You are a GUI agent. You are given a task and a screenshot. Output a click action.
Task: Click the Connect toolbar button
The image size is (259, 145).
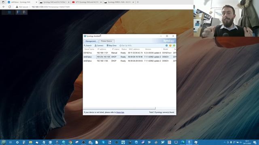click(99, 46)
